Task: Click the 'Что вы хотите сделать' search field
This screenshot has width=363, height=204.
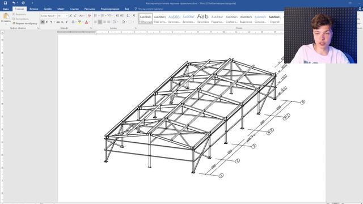Action: tap(149, 9)
